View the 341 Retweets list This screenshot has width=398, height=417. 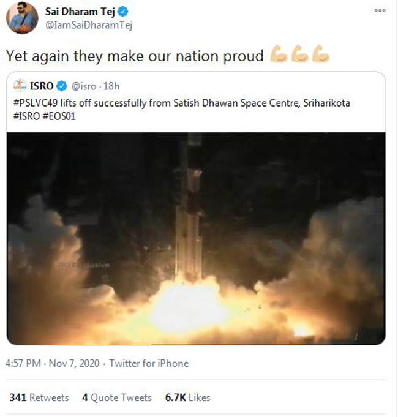(39, 397)
